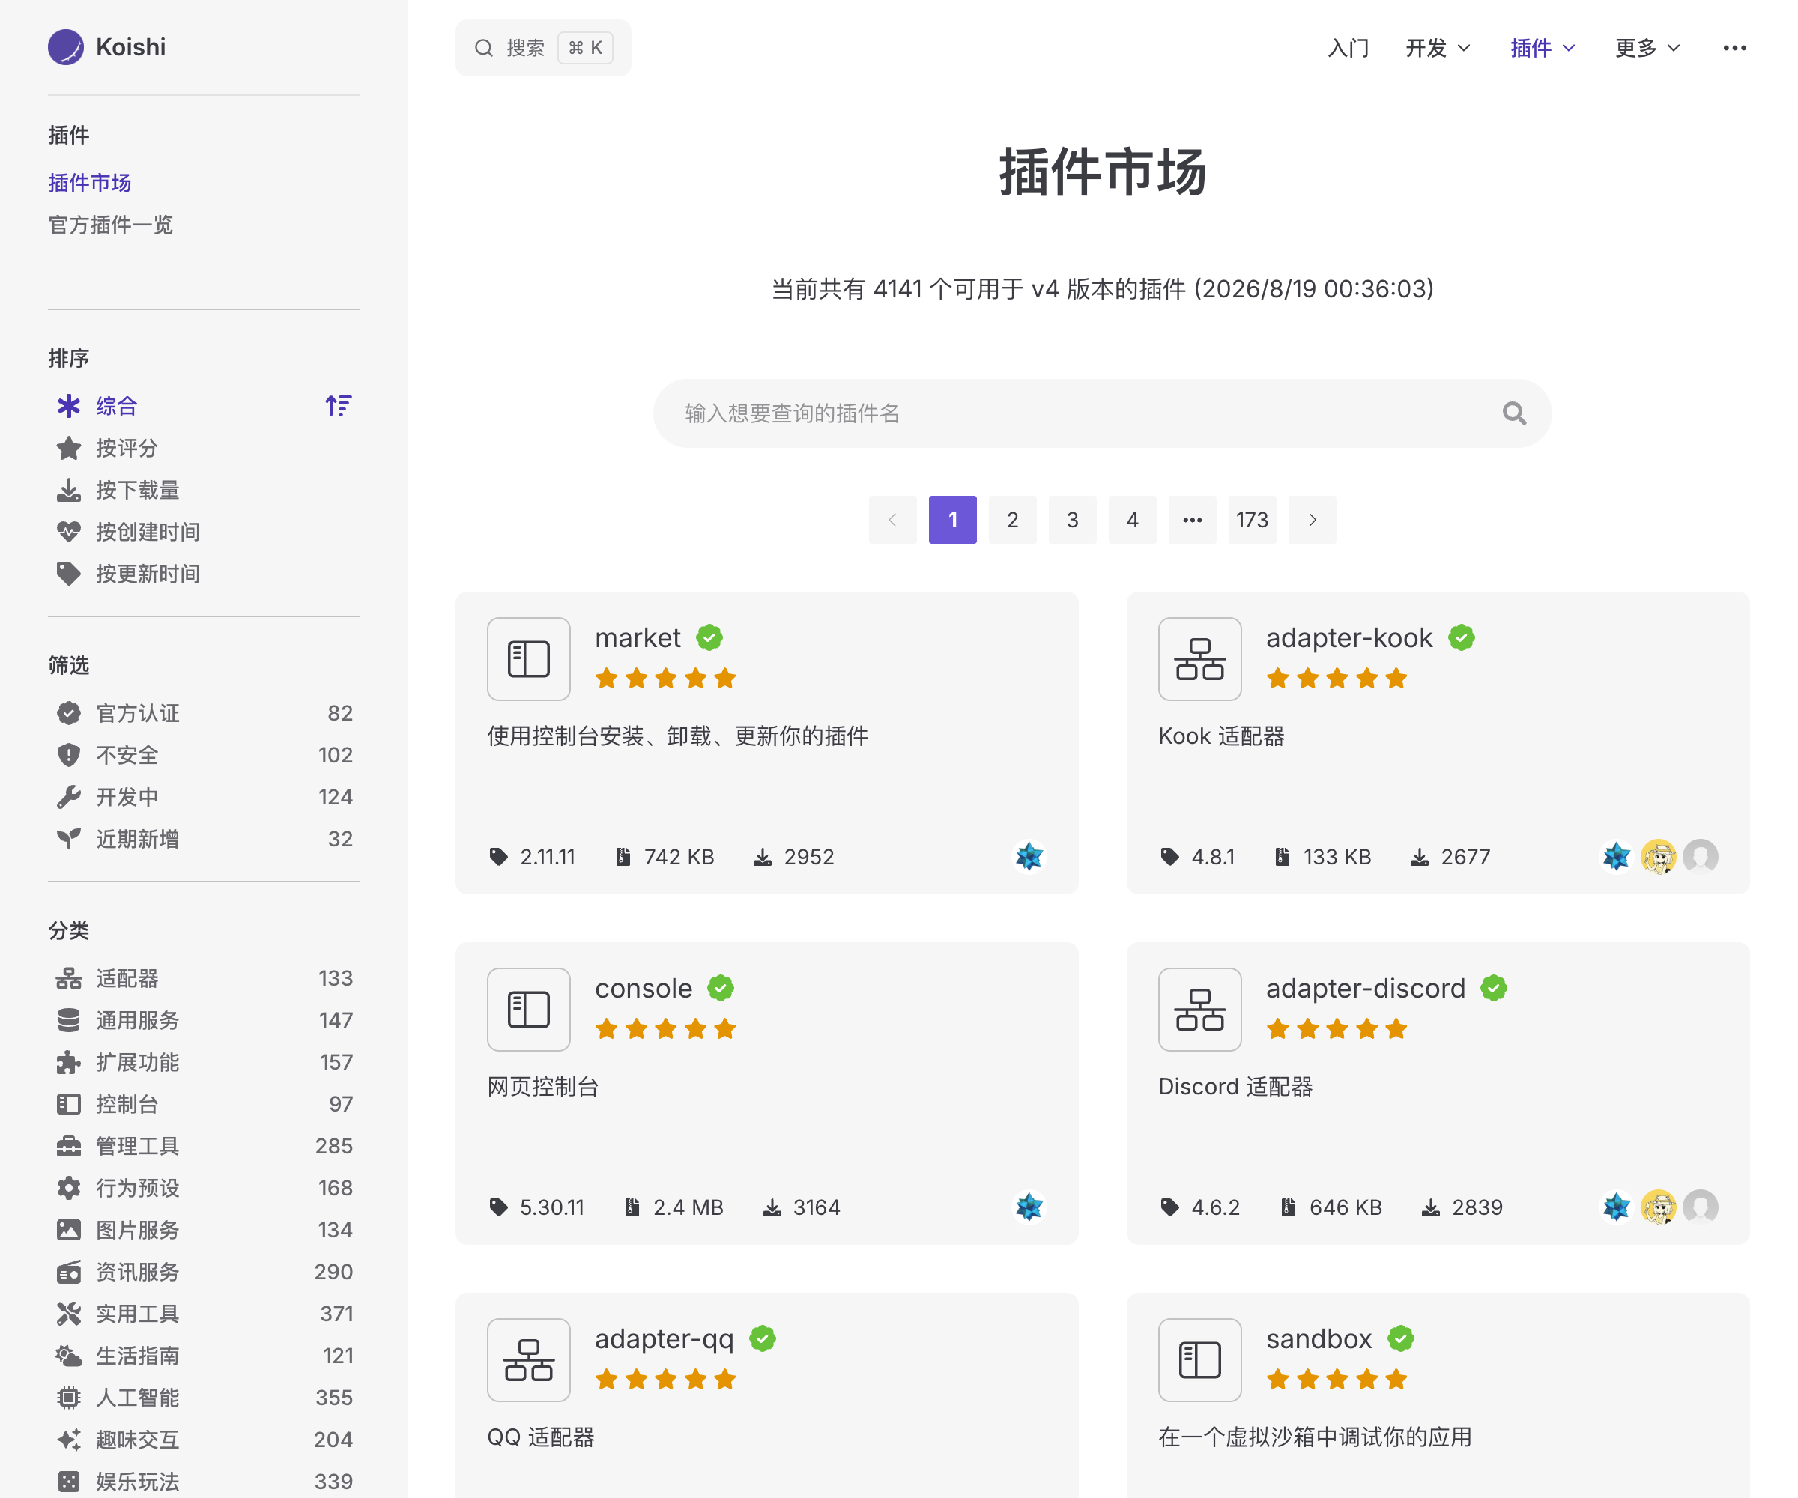Click console's download count icon
The image size is (1798, 1498).
click(x=772, y=1207)
